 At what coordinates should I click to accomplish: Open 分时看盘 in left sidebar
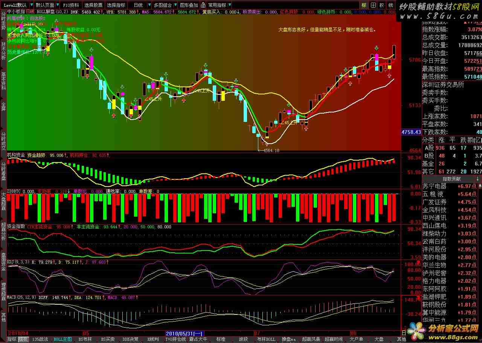[x=3, y=171]
